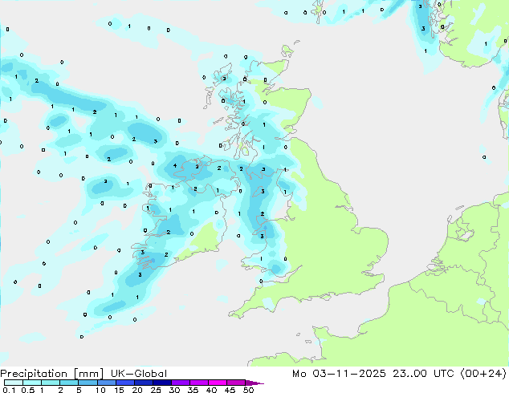509x393 pixels.
Task: Select the legend swatch between 35 and 40
Action: click(199, 383)
